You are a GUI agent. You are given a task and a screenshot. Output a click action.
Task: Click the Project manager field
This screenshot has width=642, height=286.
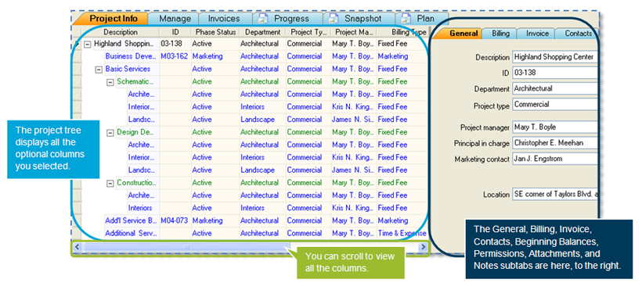555,127
